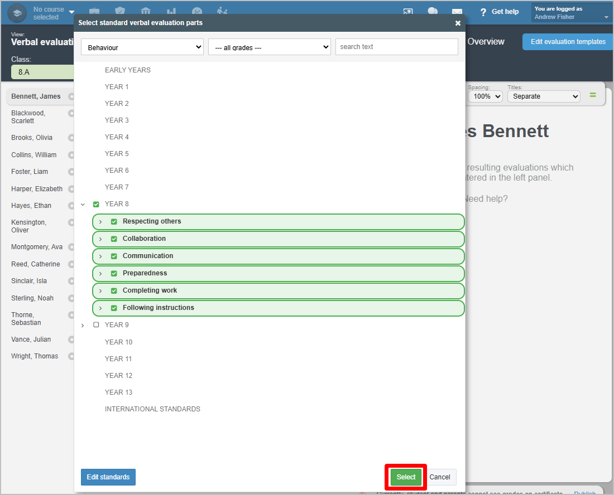Image resolution: width=614 pixels, height=495 pixels.
Task: Open the Behaviour category dropdown
Action: (x=142, y=47)
